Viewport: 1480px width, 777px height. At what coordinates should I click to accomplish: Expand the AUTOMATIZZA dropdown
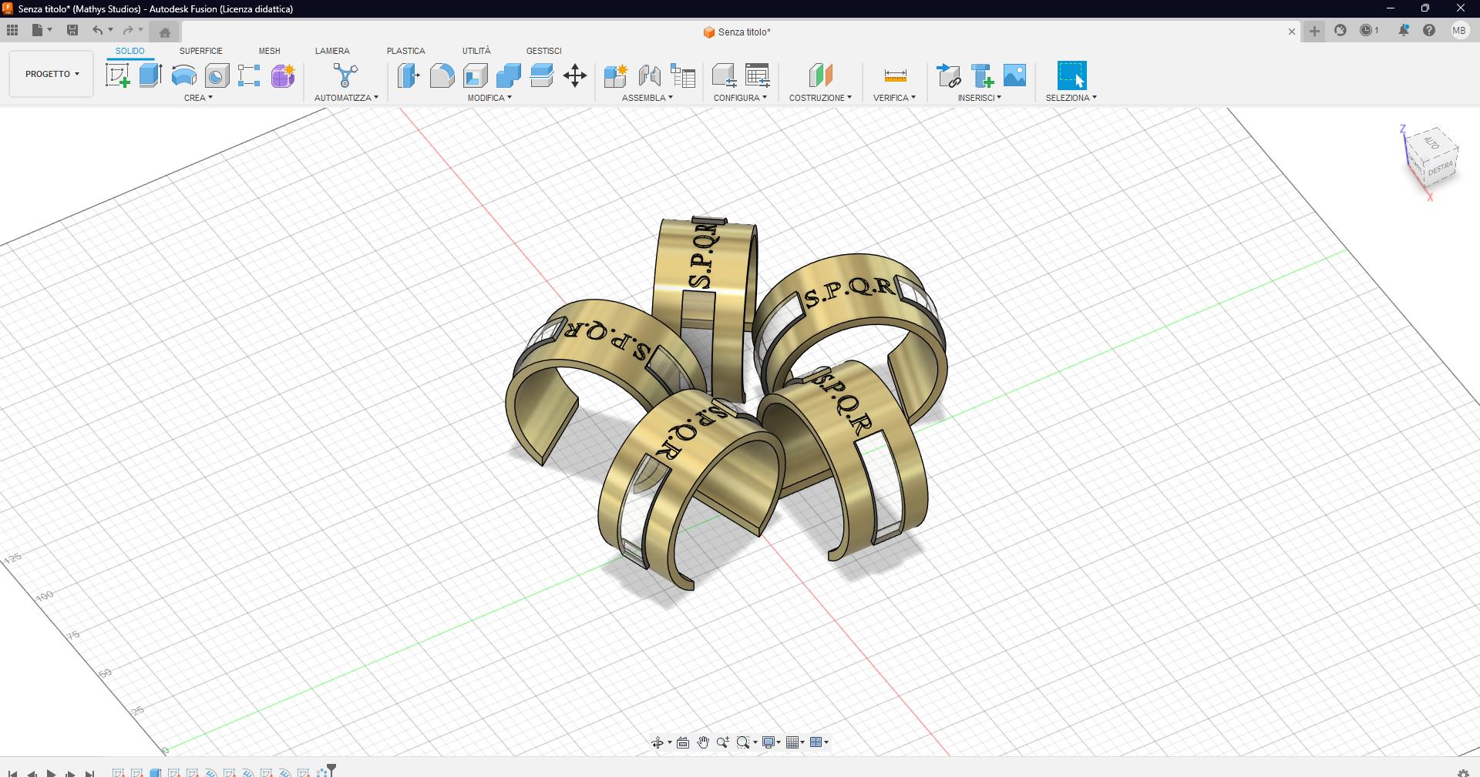point(346,98)
